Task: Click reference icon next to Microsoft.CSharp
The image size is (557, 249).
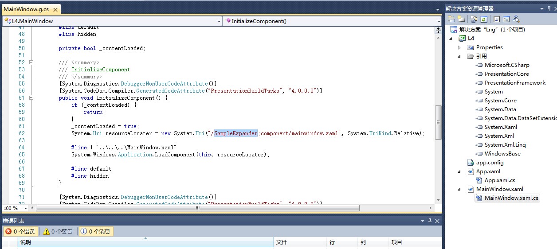Action: [x=479, y=65]
